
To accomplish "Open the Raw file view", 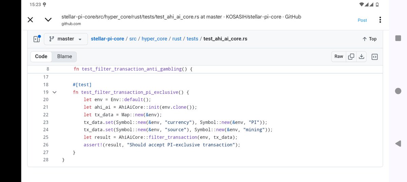I will click(x=339, y=56).
